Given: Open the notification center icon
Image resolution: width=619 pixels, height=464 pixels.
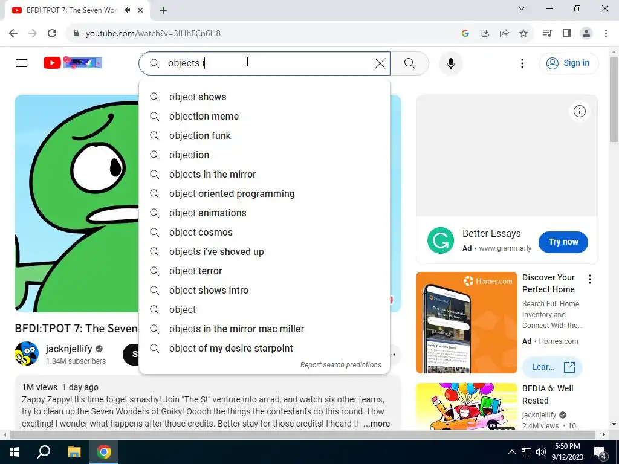Looking at the screenshot, I should [x=600, y=452].
